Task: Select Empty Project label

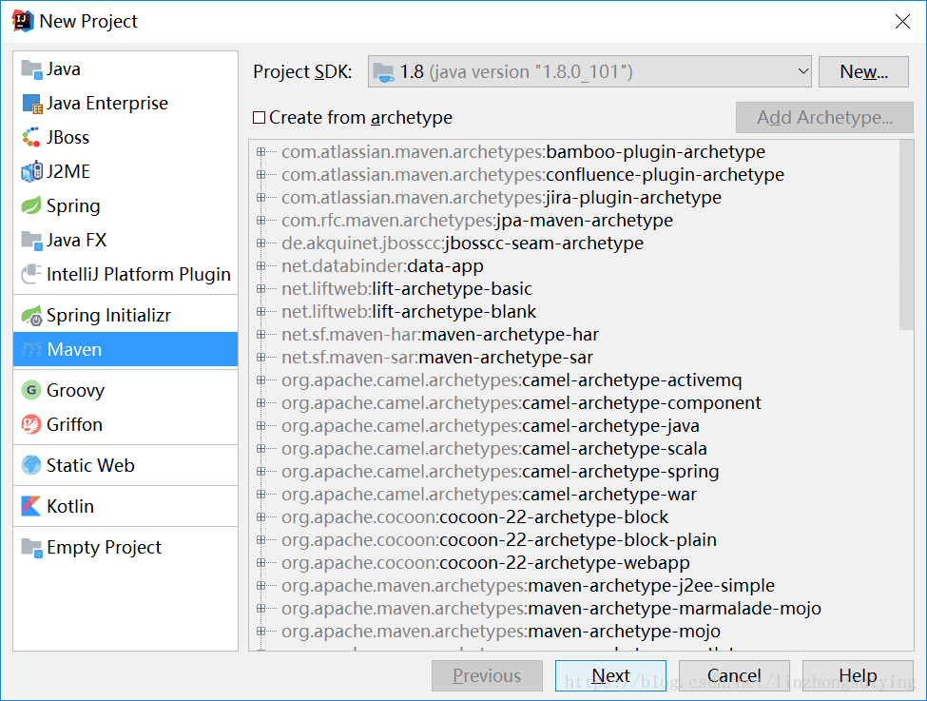Action: pyautogui.click(x=104, y=548)
